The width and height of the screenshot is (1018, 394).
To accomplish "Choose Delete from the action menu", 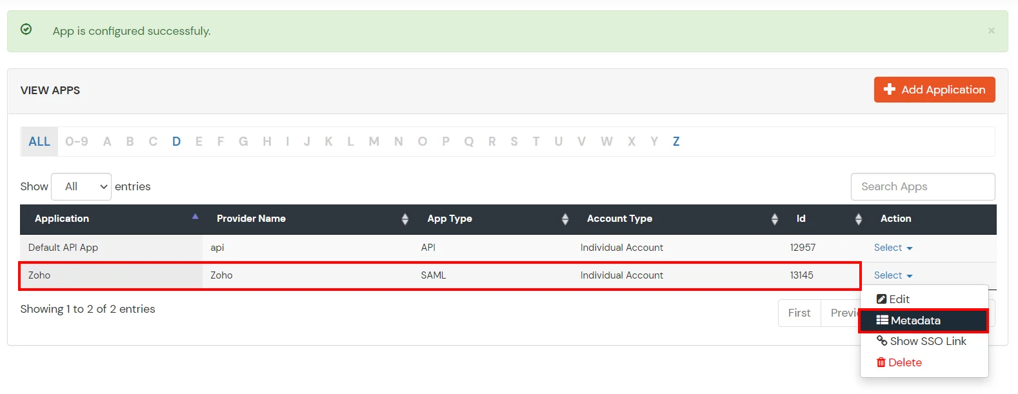I will tap(899, 362).
